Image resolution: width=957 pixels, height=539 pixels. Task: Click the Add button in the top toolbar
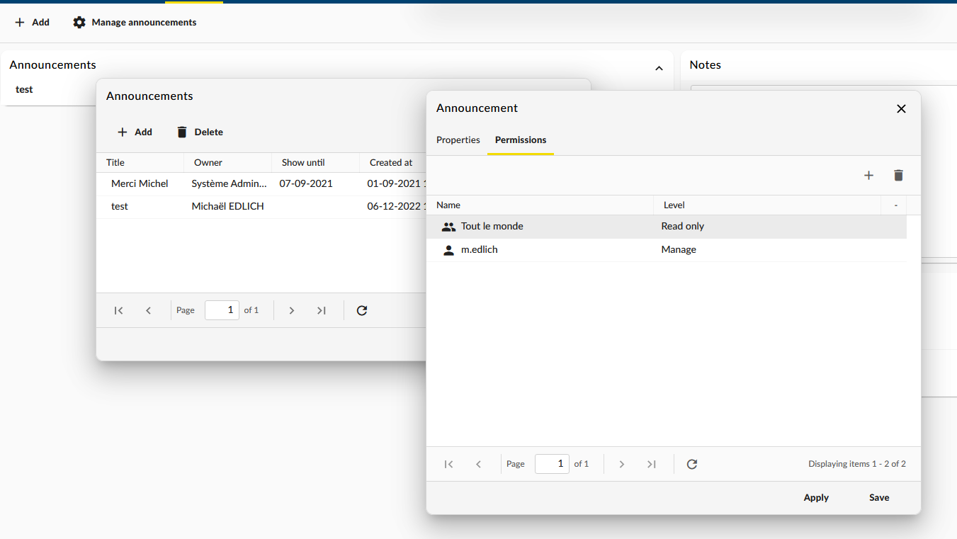pos(32,22)
